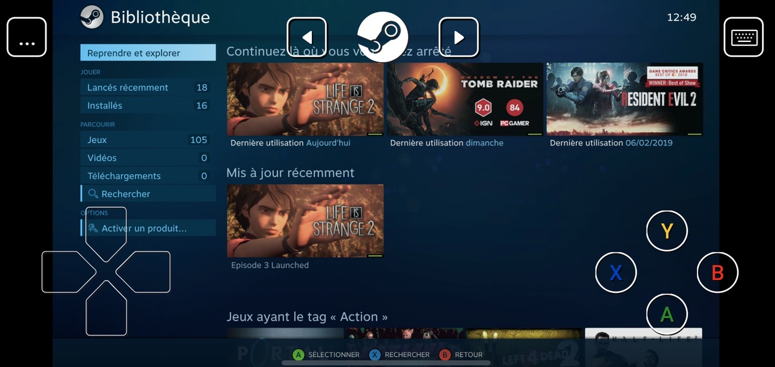This screenshot has height=367, width=775.
Task: Open the on-screen keyboard overlay button
Action: [743, 37]
